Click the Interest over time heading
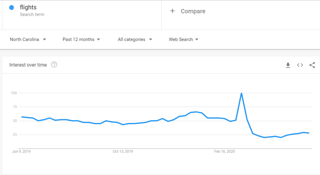This screenshot has height=175, width=320. point(28,65)
